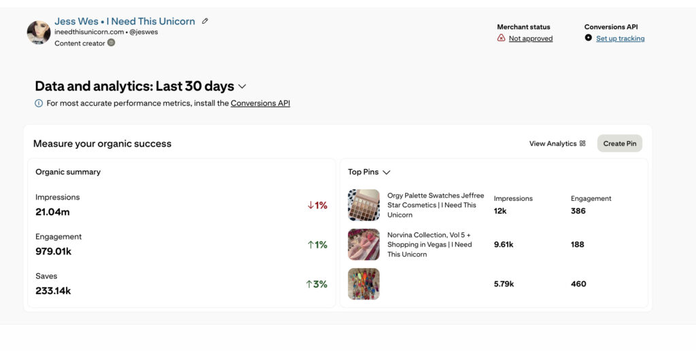Click the Norvina Collection Vol 5 pin title
The width and height of the screenshot is (696, 351).
[430, 244]
